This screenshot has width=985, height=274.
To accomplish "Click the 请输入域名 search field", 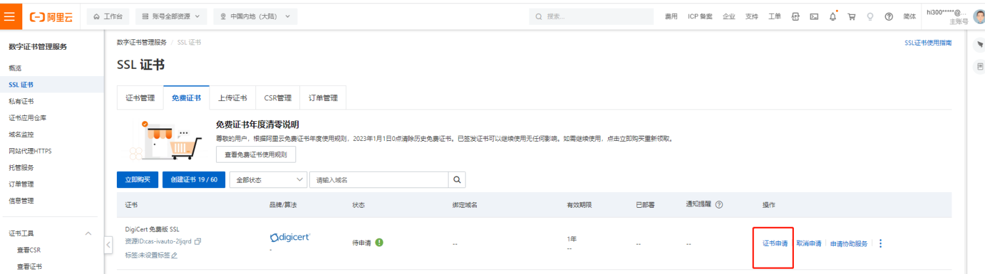I will (379, 180).
